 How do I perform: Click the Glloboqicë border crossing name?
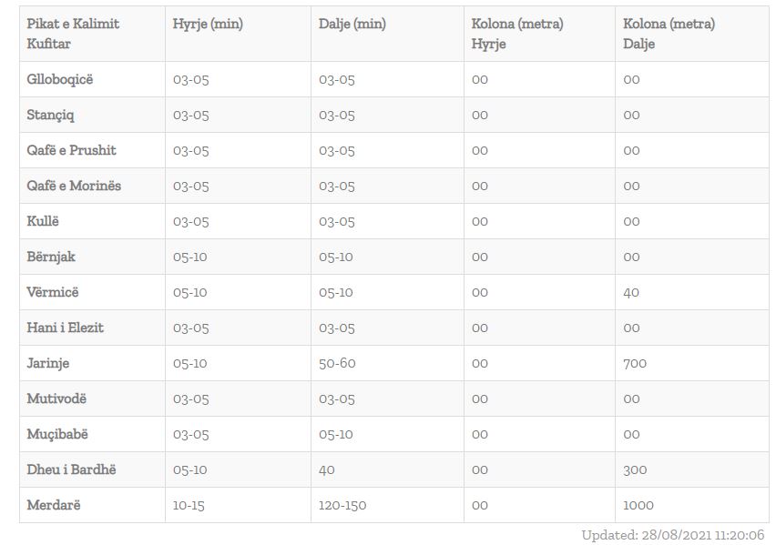point(60,79)
